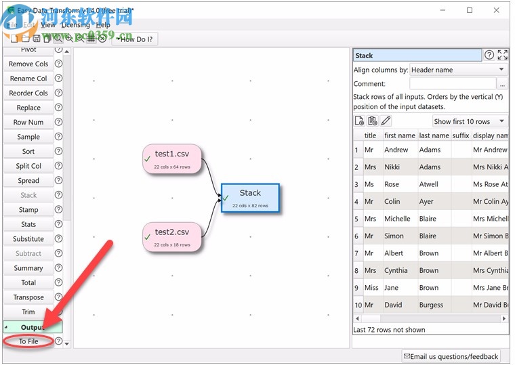
Task: Click the Stamp transform button
Action: [x=28, y=210]
